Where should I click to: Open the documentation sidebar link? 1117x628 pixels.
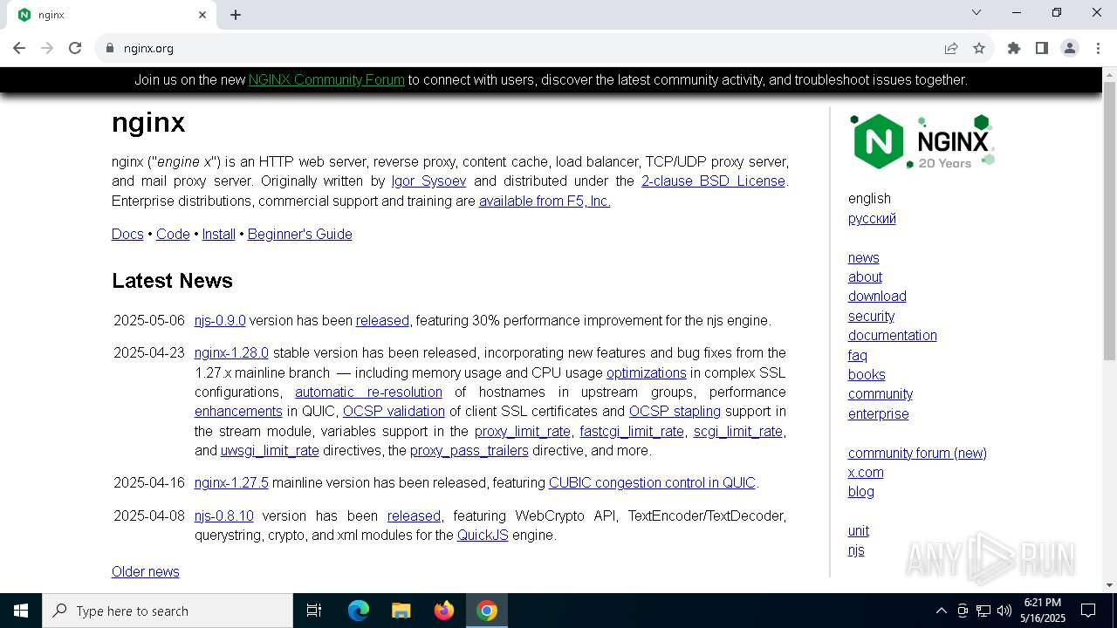pyautogui.click(x=893, y=335)
